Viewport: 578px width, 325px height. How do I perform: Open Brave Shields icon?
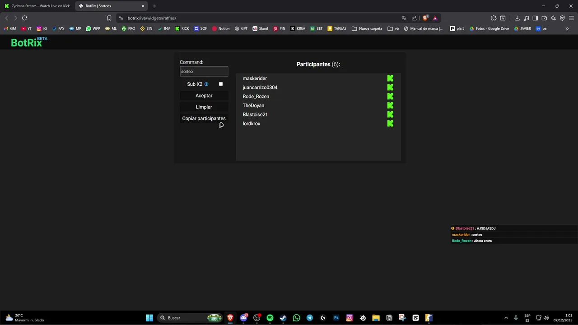coord(425,18)
